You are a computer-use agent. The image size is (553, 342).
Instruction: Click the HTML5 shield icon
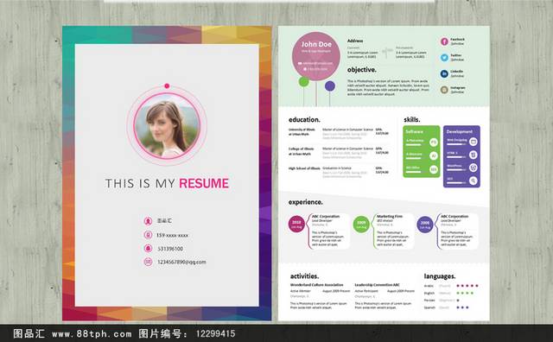474,155
